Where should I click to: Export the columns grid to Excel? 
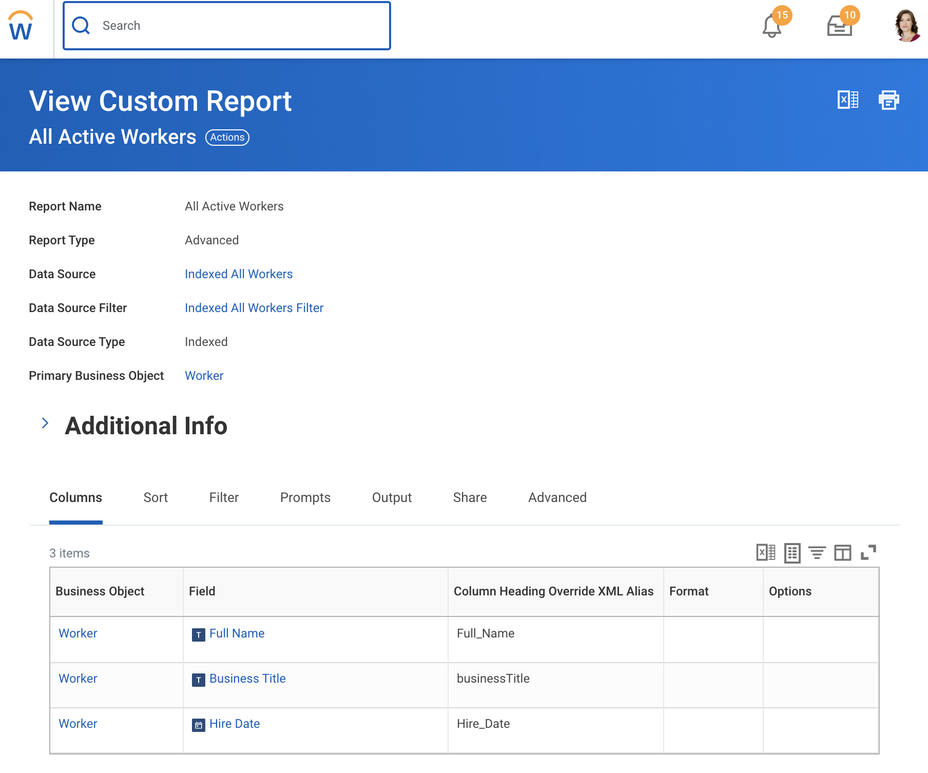tap(765, 553)
